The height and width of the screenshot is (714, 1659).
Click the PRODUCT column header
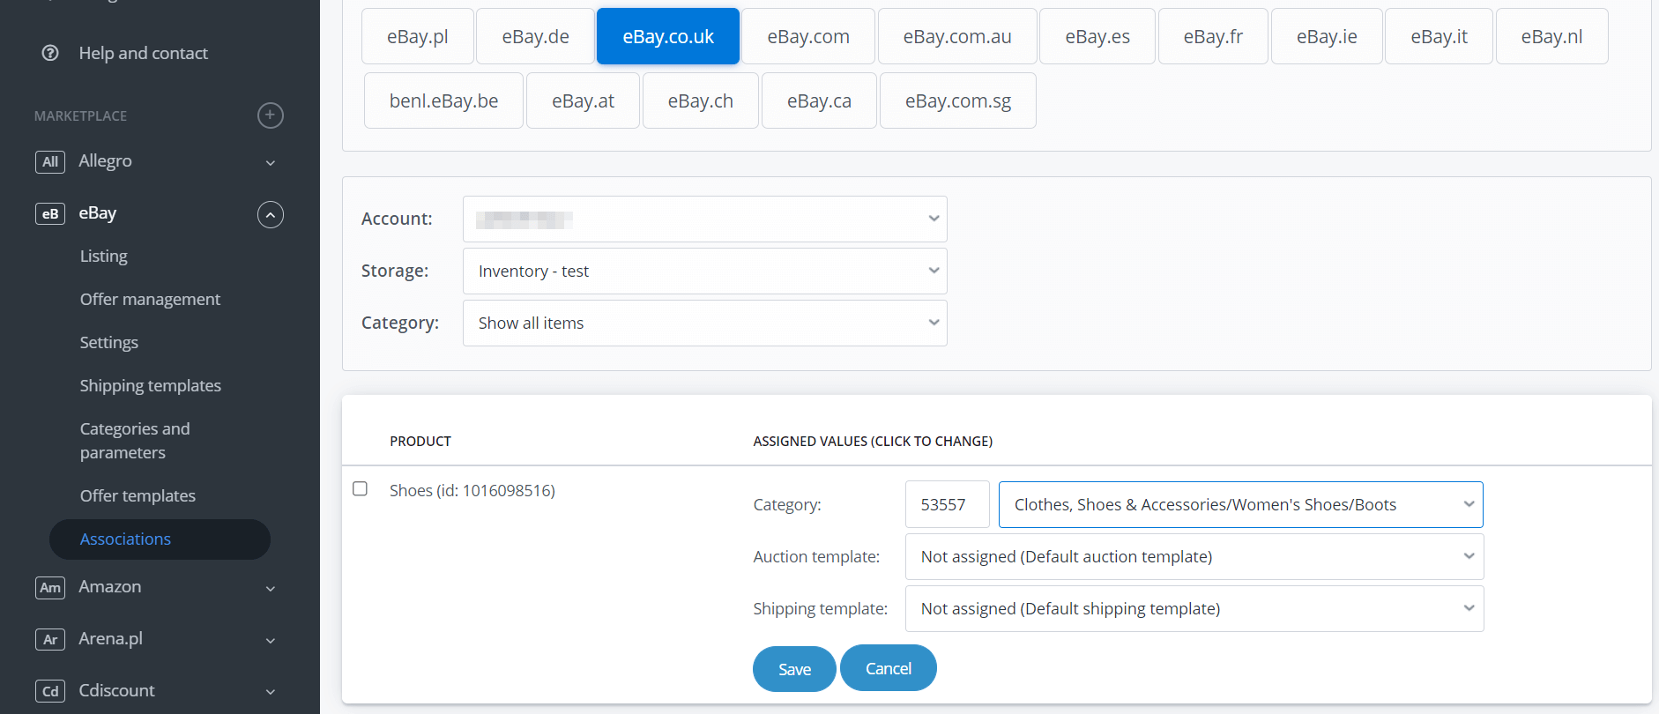[420, 441]
